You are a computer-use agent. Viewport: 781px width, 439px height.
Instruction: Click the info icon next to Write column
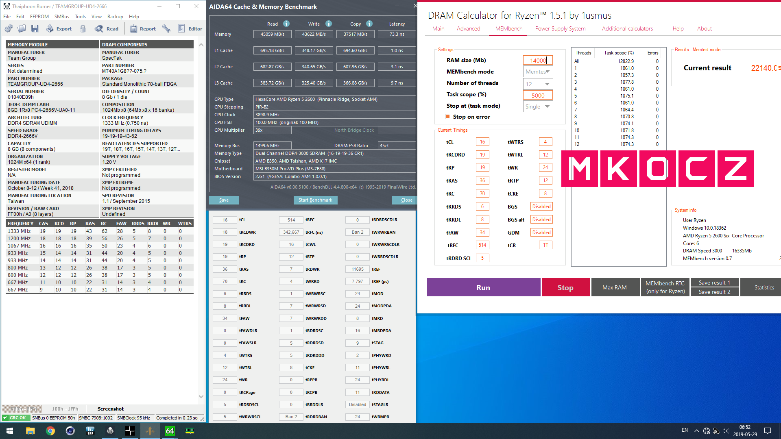(x=329, y=24)
